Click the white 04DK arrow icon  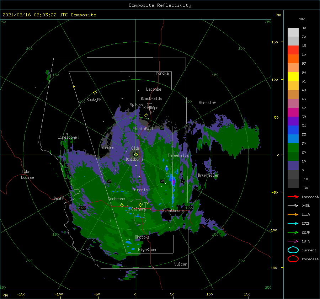pyautogui.click(x=293, y=205)
